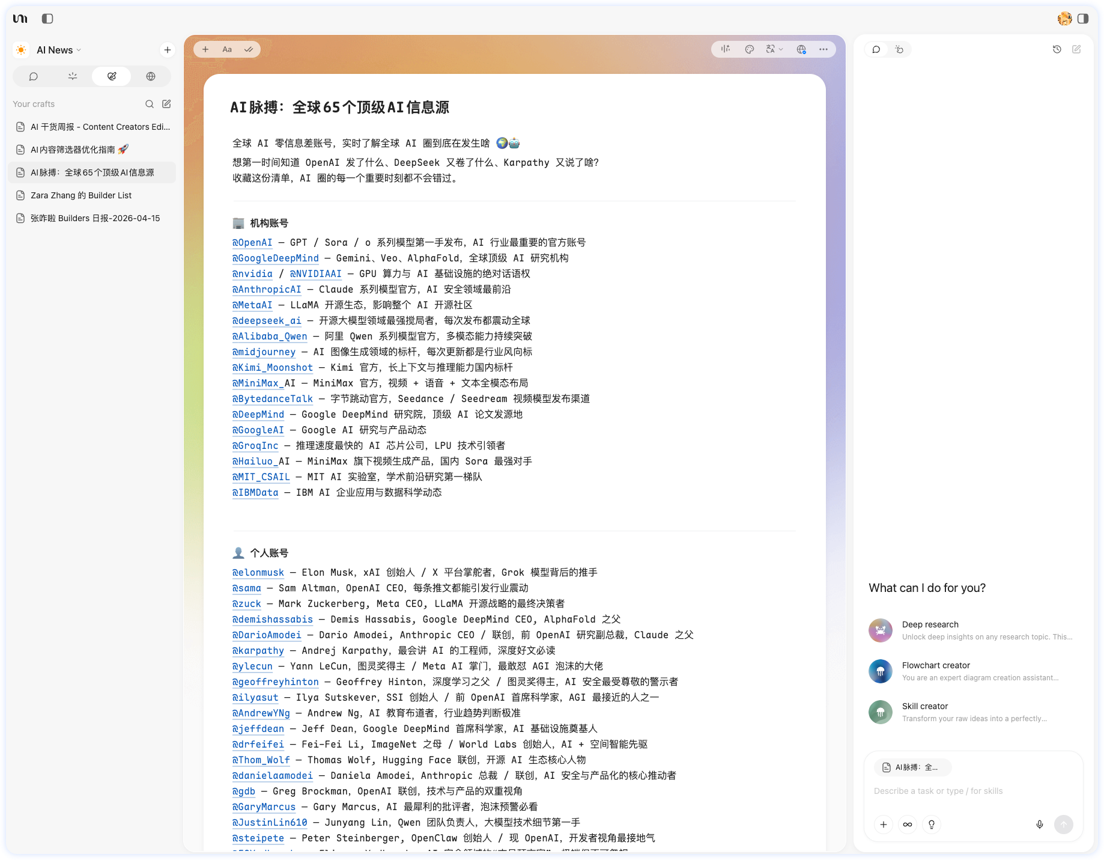Open the translate language dropdown

(774, 49)
